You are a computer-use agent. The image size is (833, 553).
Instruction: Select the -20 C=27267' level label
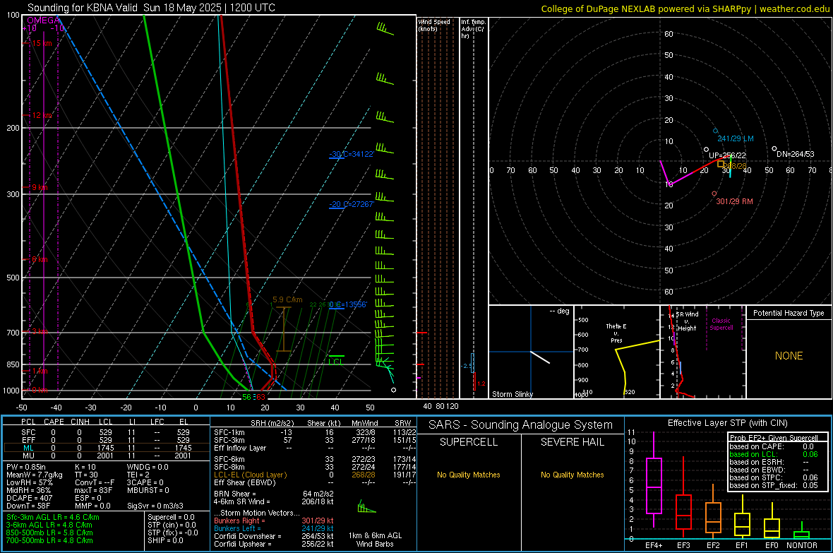(352, 204)
